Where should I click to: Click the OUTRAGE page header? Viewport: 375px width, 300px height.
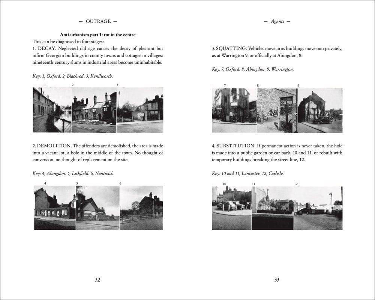click(x=98, y=21)
